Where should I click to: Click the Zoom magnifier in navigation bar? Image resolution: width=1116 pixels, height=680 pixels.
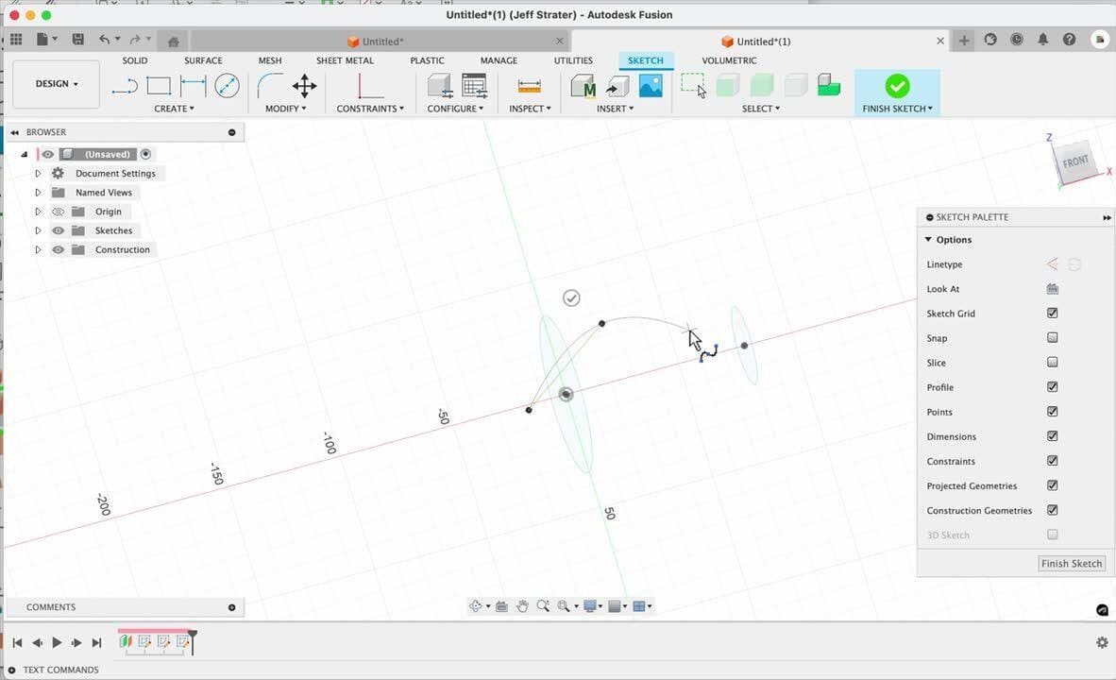[543, 606]
